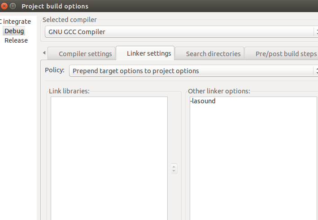The height and width of the screenshot is (220, 318).
Task: Close the Project build options window
Action: pos(4,6)
